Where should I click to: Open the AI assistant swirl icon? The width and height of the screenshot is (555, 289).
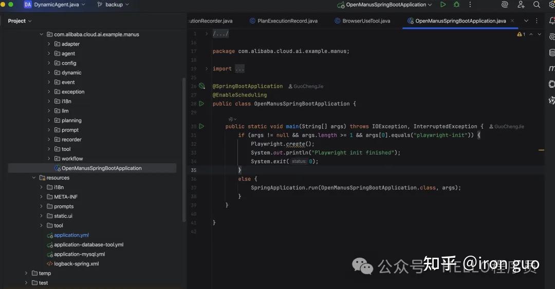[x=505, y=5]
